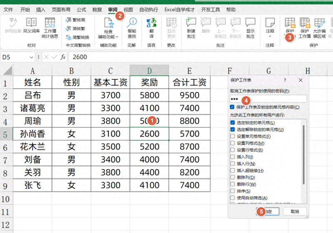The width and height of the screenshot is (333, 233).
Task: Enable 设置列格式 permission
Action: pos(233,143)
